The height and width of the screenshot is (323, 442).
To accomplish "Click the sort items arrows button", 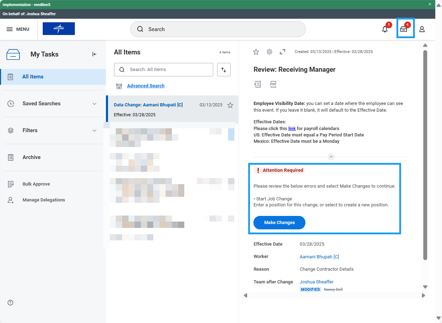I will click(224, 70).
